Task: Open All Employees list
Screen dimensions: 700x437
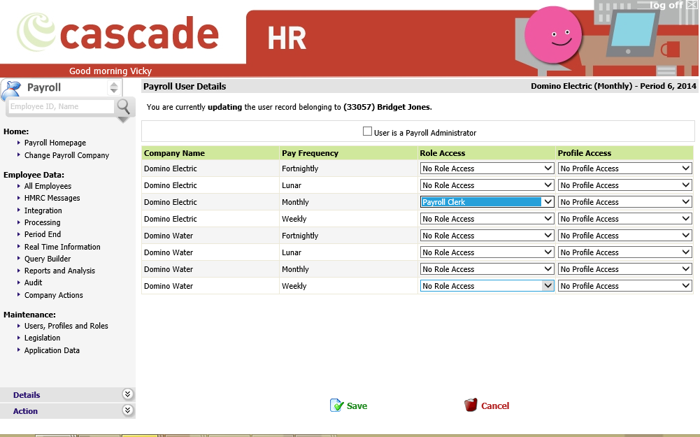Action: [48, 186]
